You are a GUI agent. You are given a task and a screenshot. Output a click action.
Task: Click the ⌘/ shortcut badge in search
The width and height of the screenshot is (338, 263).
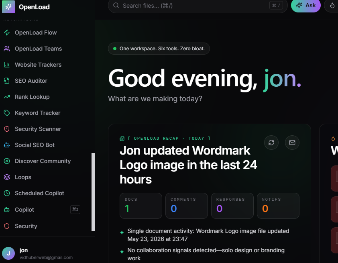pyautogui.click(x=276, y=5)
